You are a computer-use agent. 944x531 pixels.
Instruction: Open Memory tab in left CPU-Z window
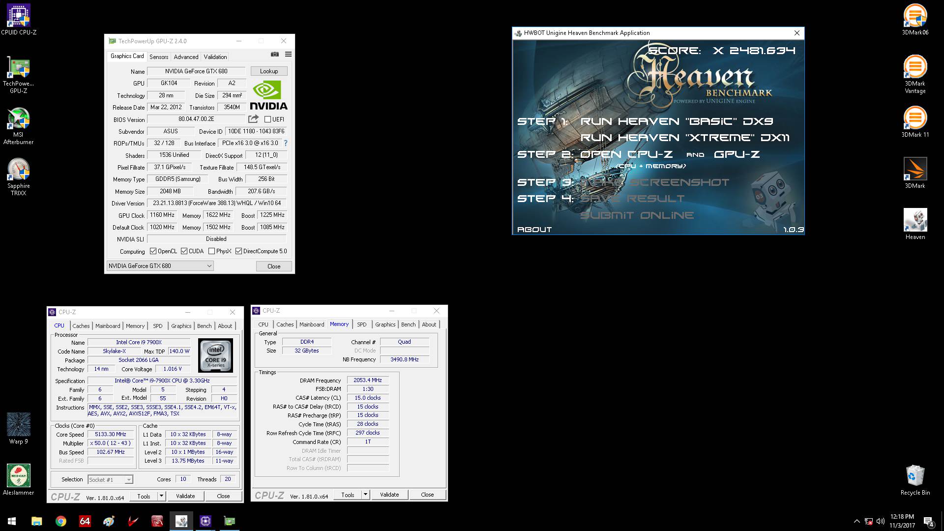point(135,326)
